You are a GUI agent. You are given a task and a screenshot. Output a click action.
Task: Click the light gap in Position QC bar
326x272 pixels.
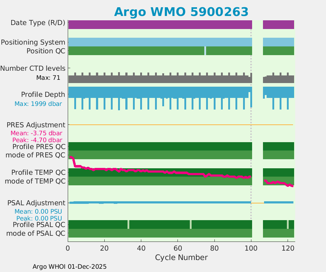(x=205, y=51)
